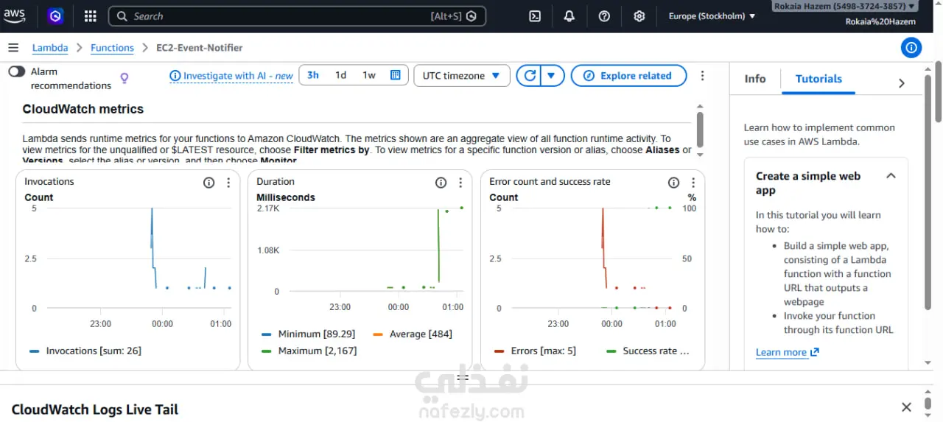
Task: Click the tutorials panel scrollbar
Action: (x=927, y=191)
